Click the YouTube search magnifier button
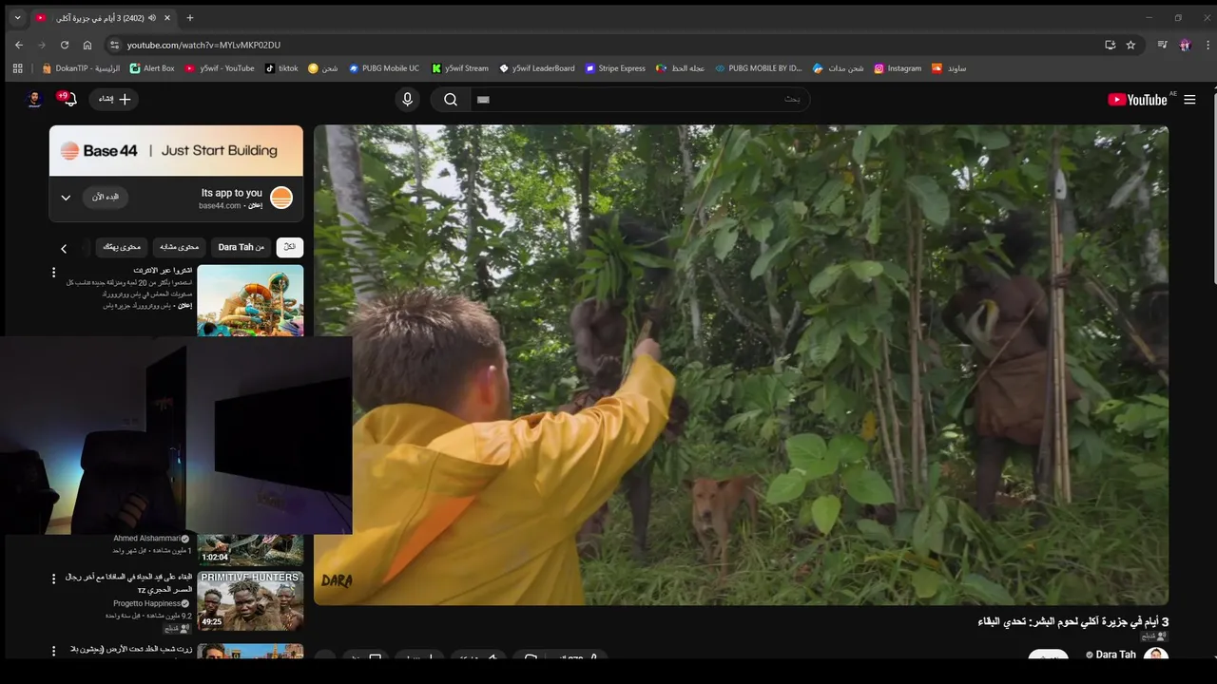The image size is (1217, 684). click(451, 99)
